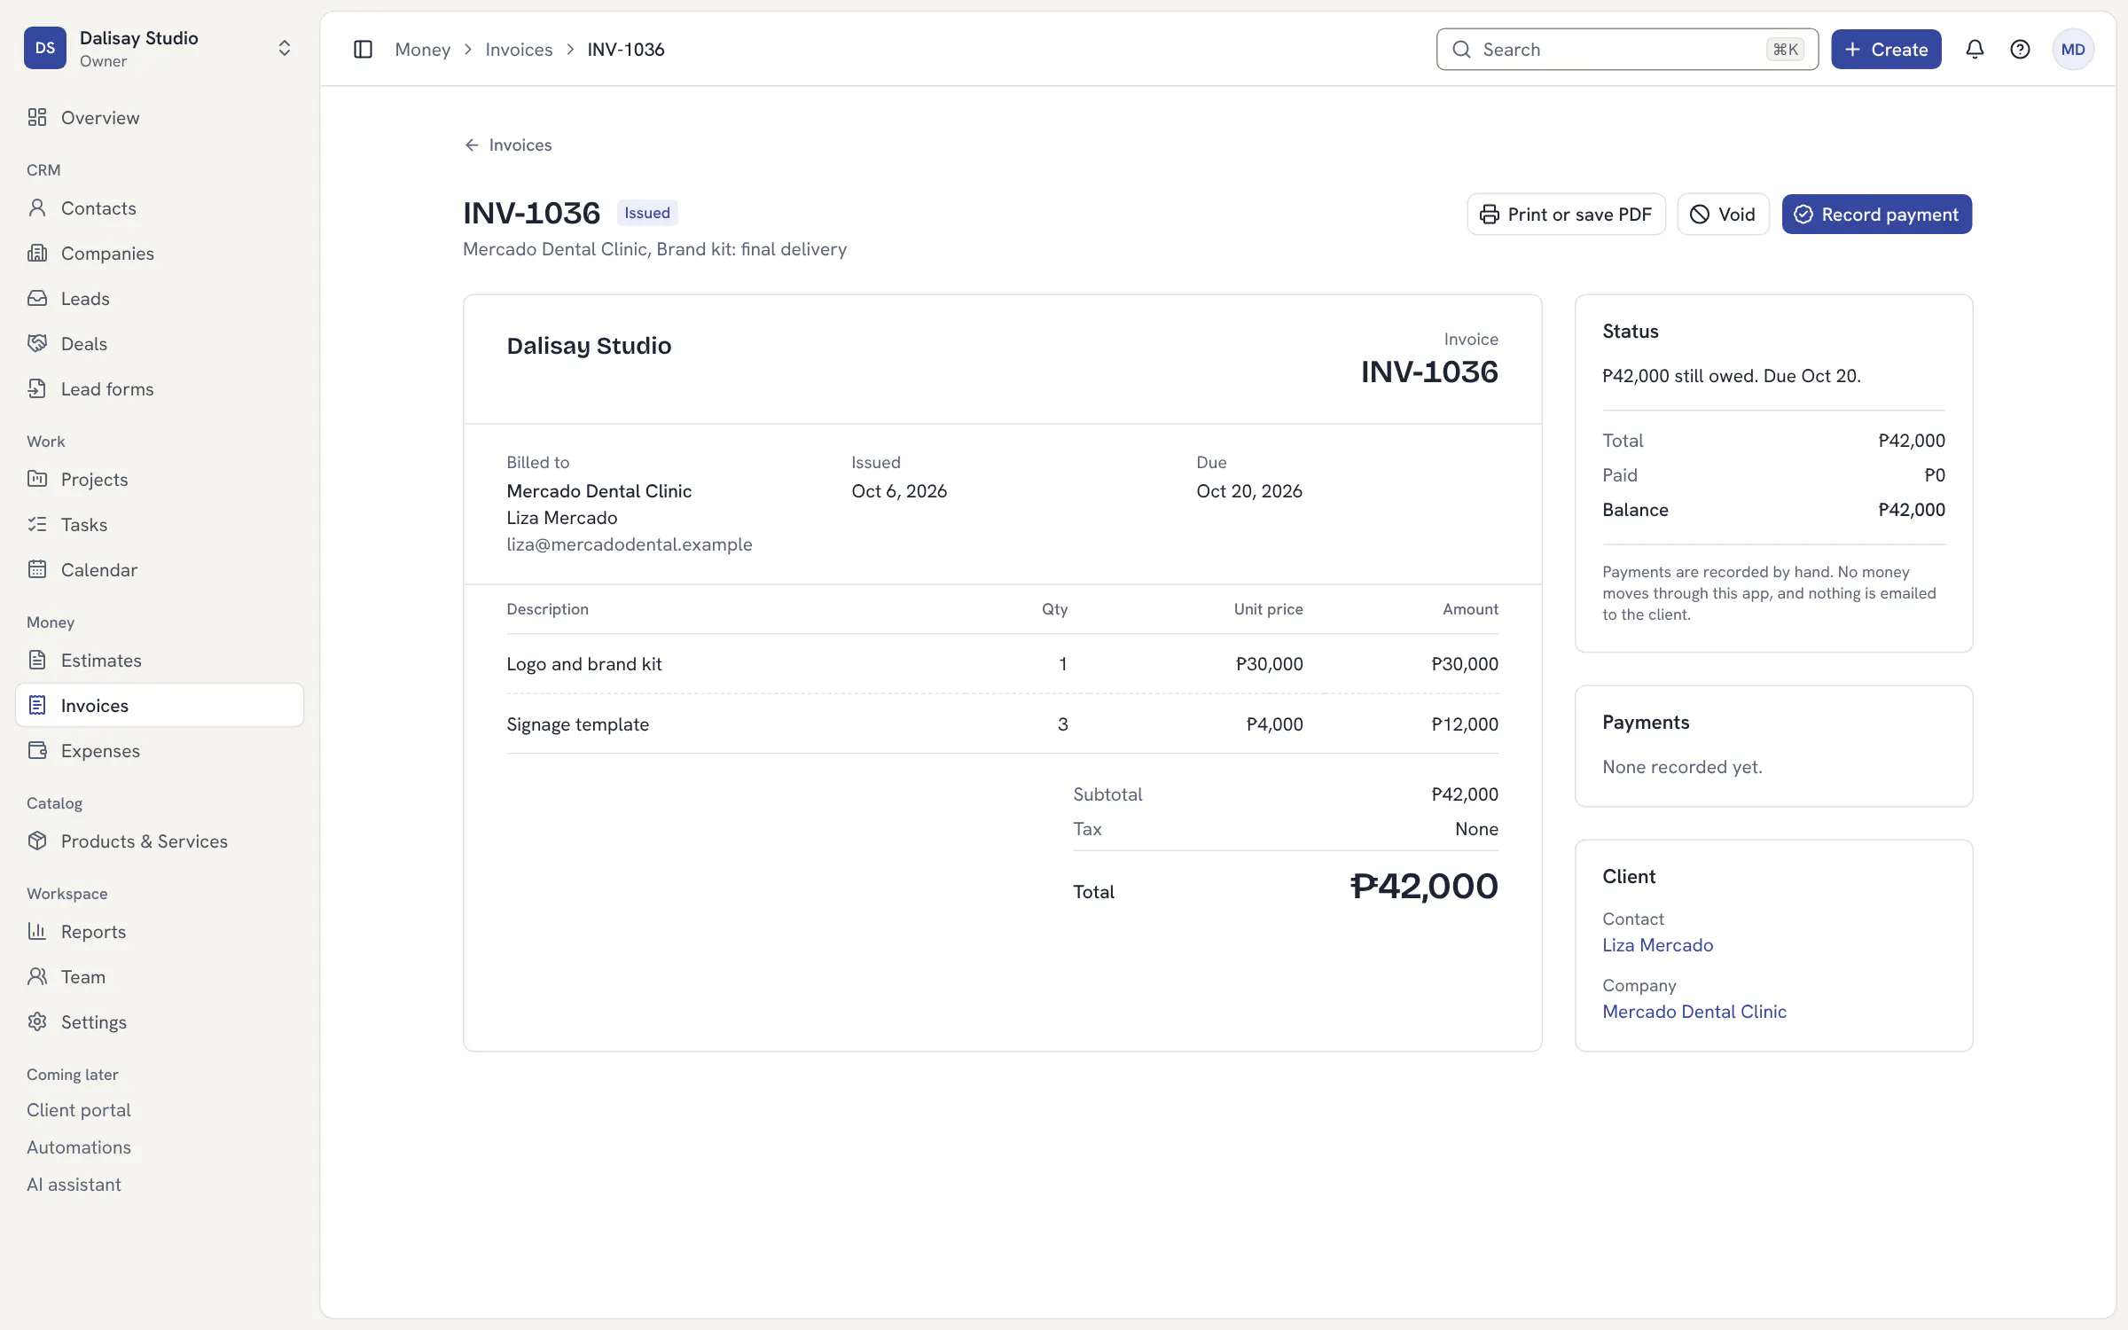Toggle the sidebar panel icon
The image size is (2128, 1330).
[363, 50]
